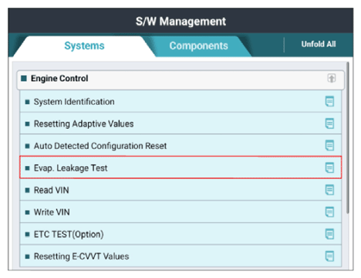Open the document icon for Auto Detected Configuration Reset

[329, 145]
